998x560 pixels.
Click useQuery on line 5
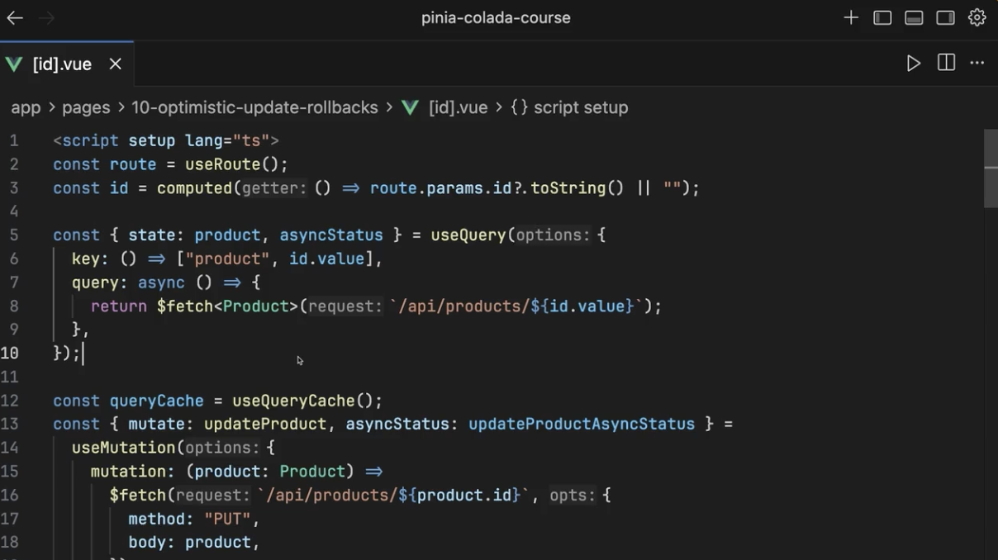click(468, 235)
